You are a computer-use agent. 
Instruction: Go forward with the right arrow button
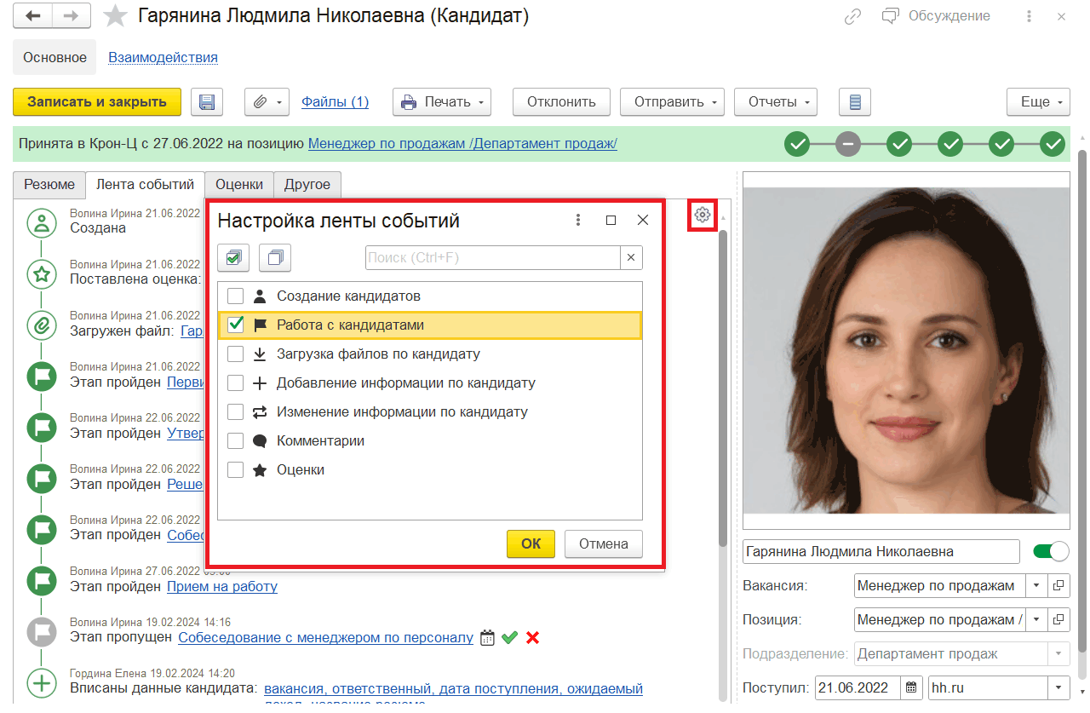tap(72, 16)
